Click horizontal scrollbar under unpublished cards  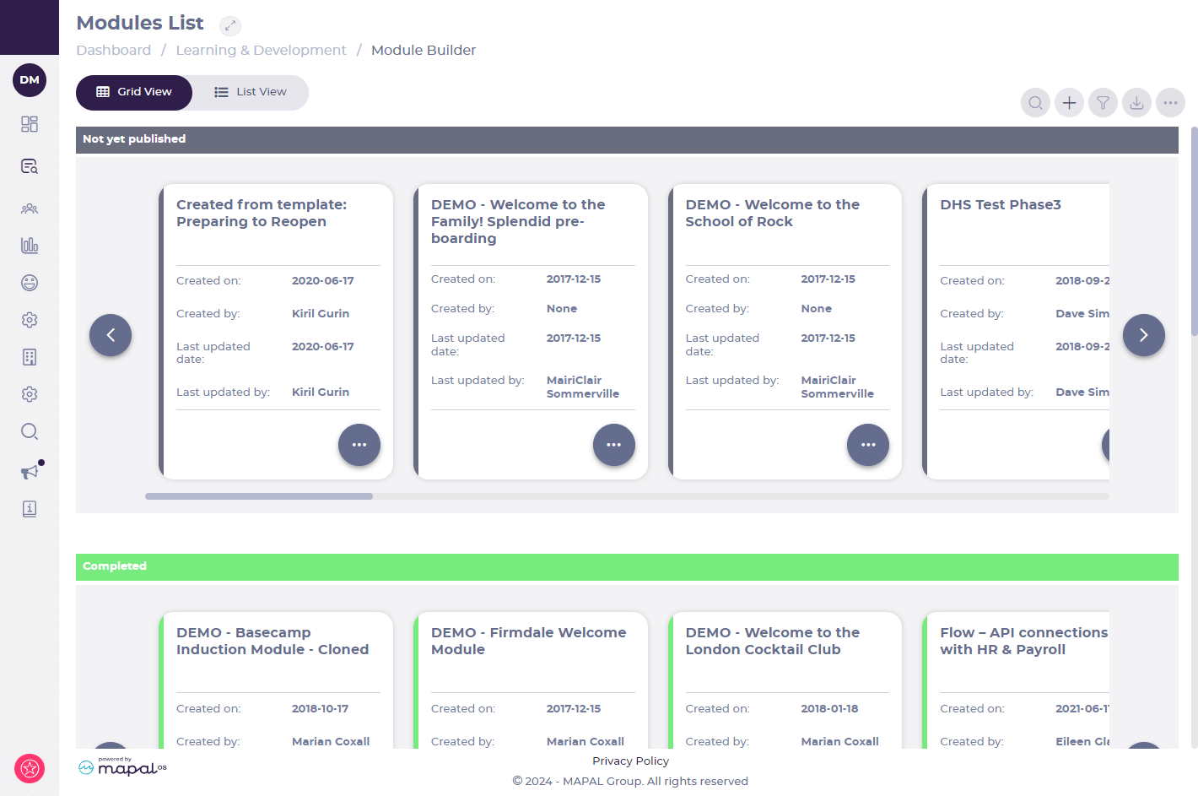coord(259,496)
